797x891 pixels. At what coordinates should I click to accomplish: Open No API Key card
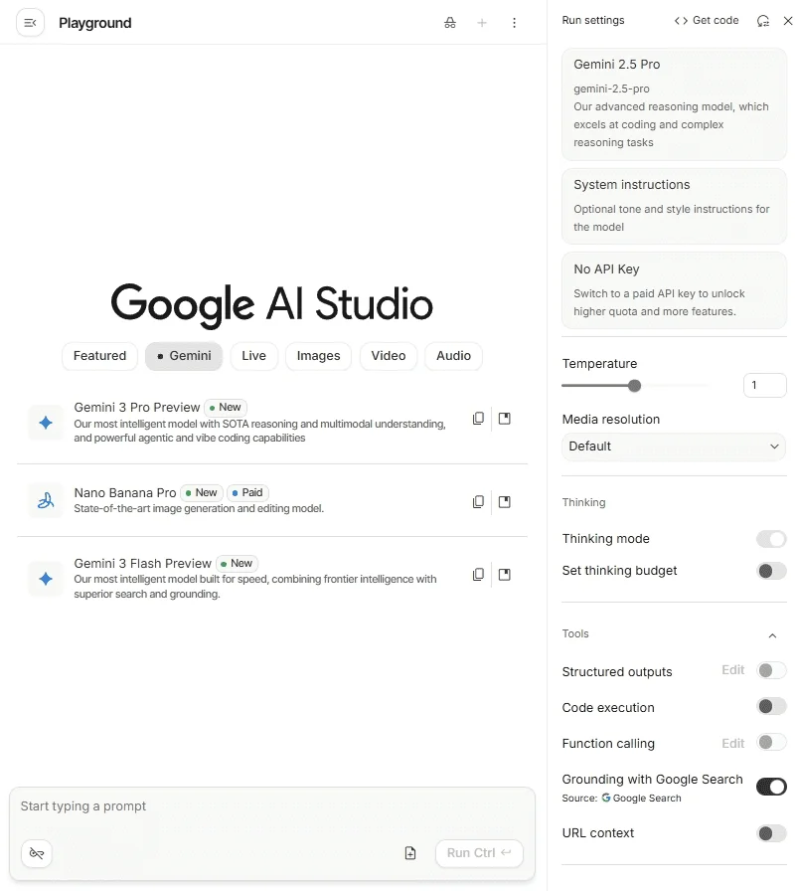(675, 291)
